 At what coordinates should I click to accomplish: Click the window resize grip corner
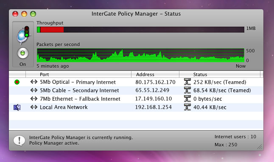point(260,147)
